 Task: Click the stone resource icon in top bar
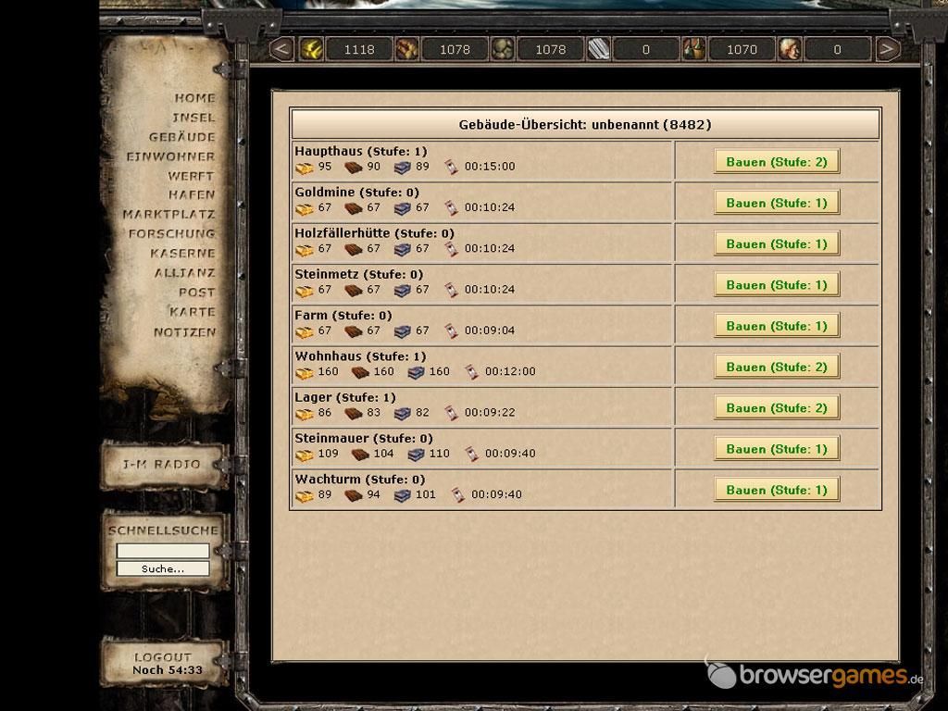click(503, 49)
